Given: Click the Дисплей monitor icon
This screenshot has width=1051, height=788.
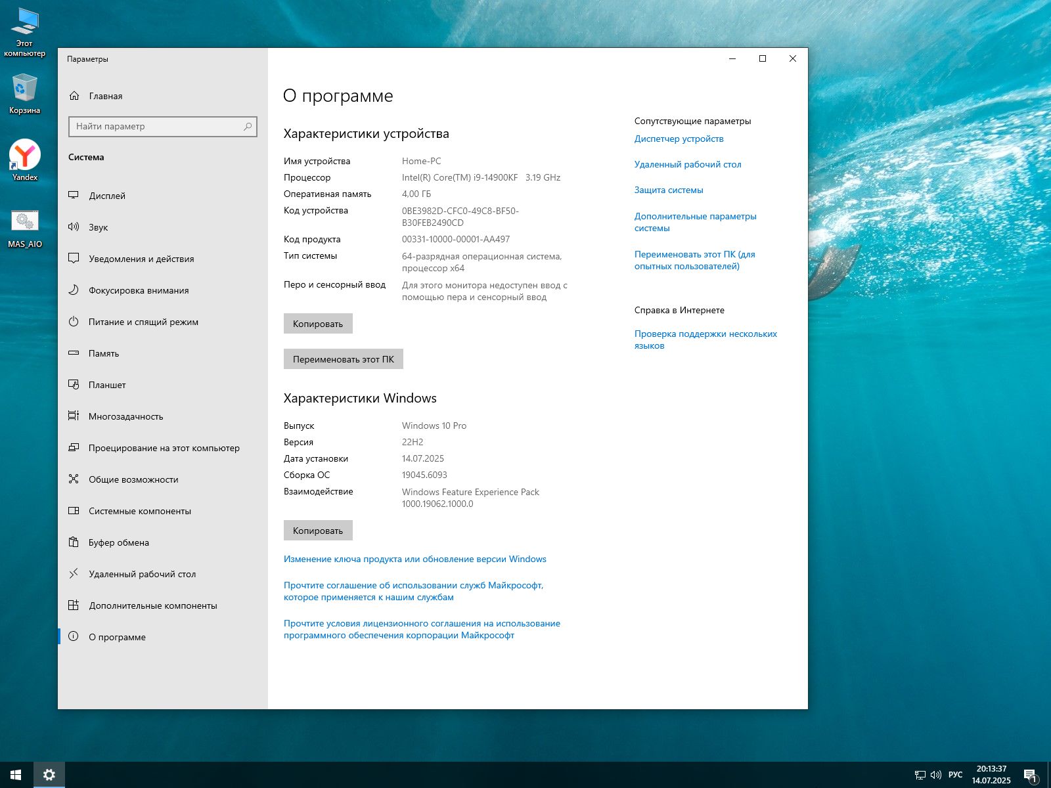Looking at the screenshot, I should pos(74,196).
